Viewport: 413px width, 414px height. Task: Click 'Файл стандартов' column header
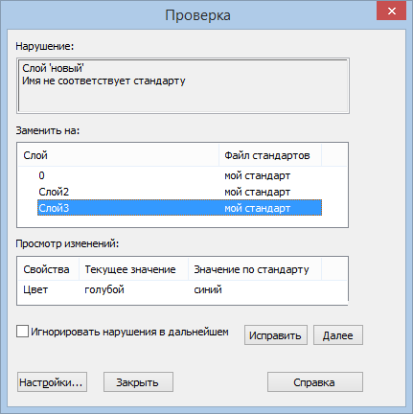(x=270, y=155)
